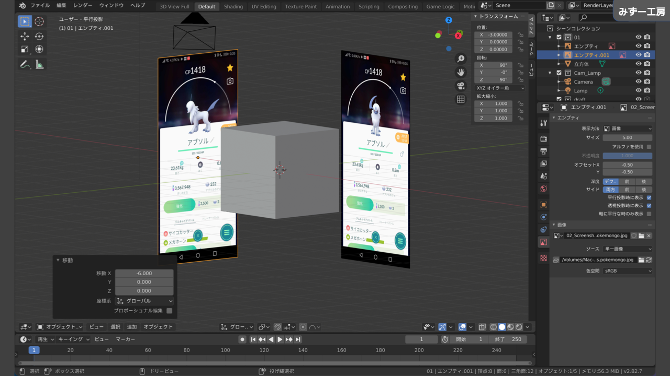Screen dimensions: 670x376
Task: Open the Output properties tab (printer icon)
Action: tap(543, 151)
